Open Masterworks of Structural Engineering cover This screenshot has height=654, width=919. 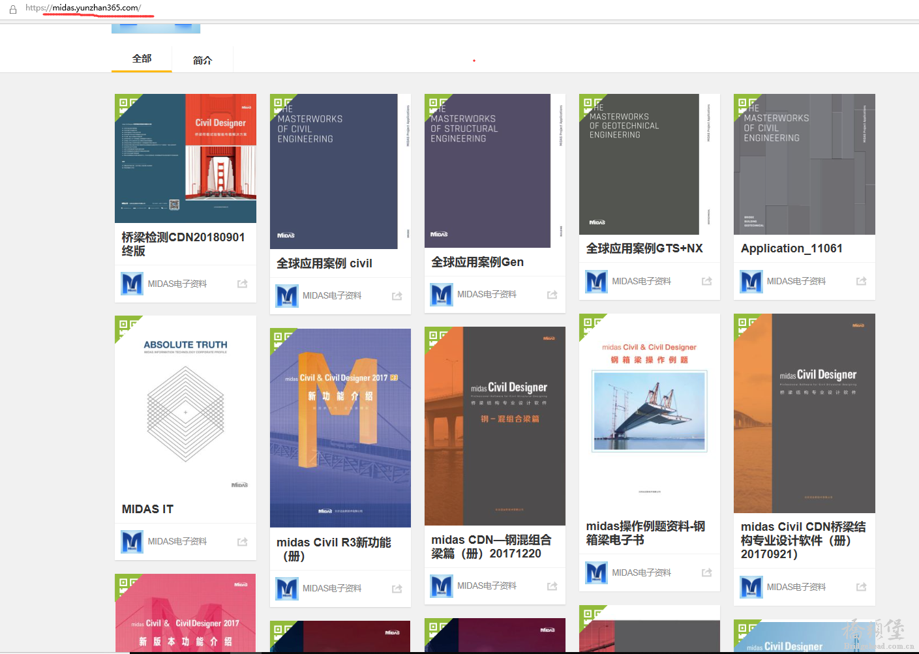tap(495, 171)
